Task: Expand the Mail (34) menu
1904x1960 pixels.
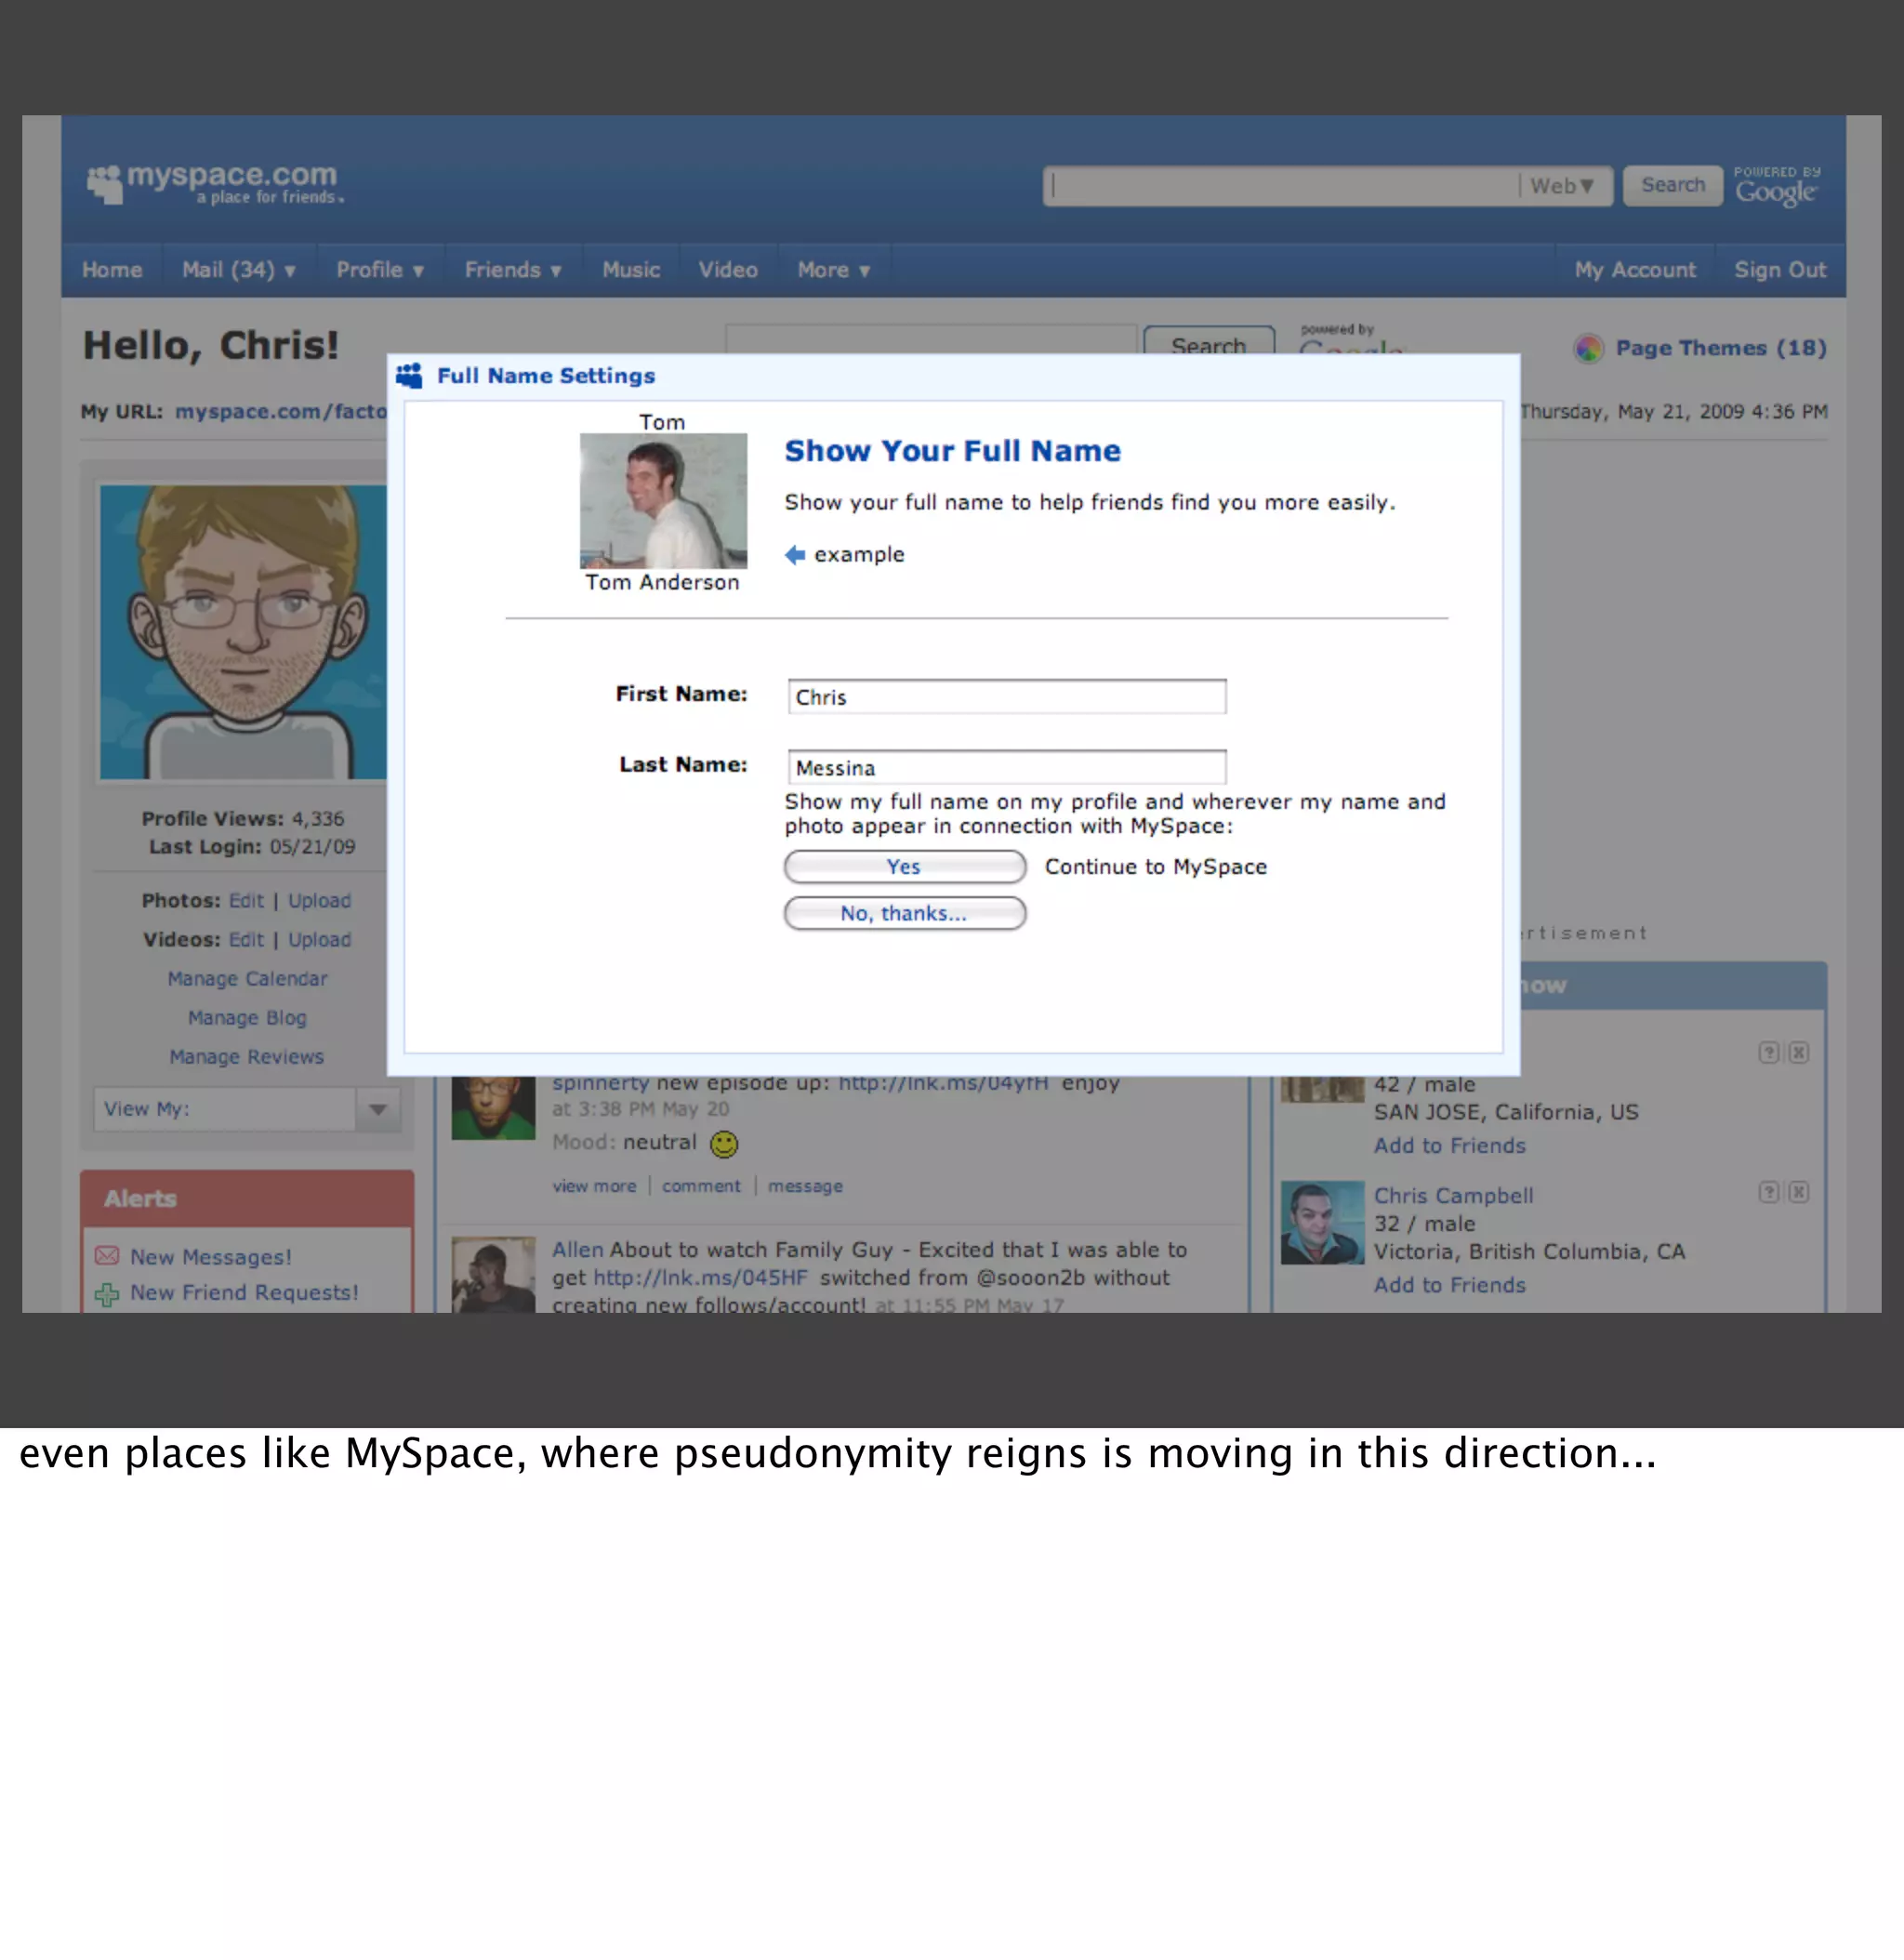Action: point(238,270)
